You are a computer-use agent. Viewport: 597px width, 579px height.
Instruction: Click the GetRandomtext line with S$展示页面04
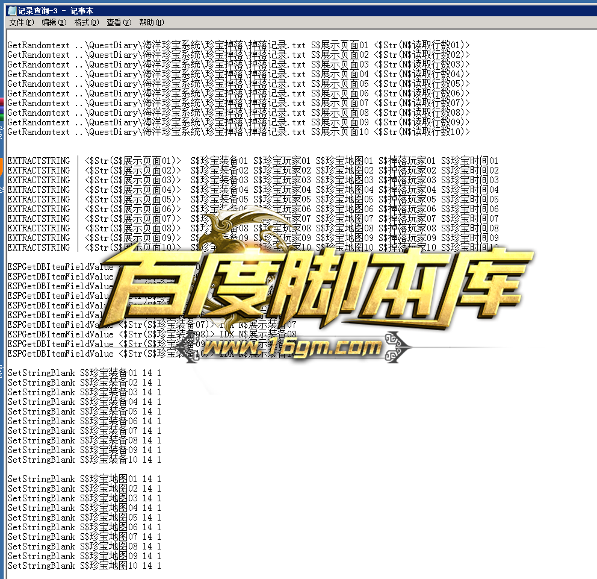239,74
